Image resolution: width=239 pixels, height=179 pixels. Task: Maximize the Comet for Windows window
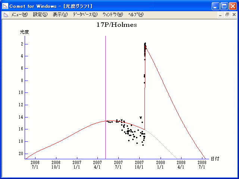[224, 6]
